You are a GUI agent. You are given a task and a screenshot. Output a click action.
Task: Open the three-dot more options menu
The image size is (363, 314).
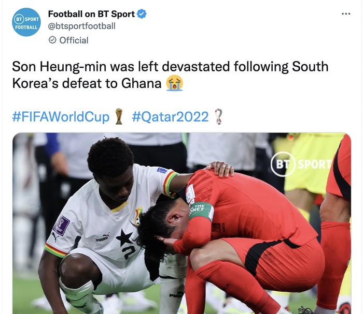click(346, 14)
